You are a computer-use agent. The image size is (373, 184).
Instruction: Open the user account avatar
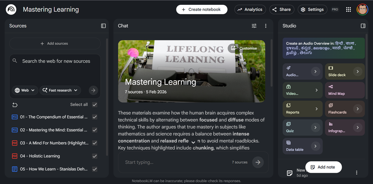[362, 10]
